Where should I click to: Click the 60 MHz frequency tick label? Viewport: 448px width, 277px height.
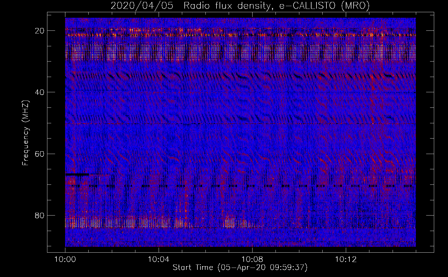point(40,154)
